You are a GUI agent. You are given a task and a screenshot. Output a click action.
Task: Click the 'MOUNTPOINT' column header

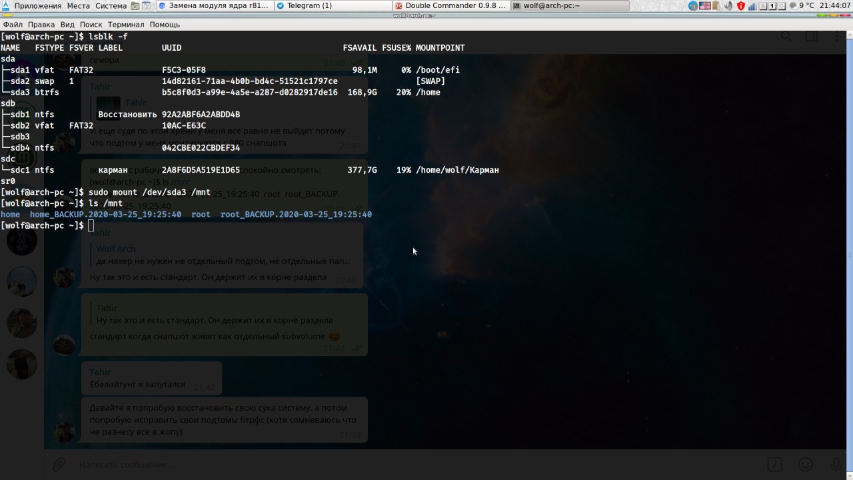(x=440, y=48)
